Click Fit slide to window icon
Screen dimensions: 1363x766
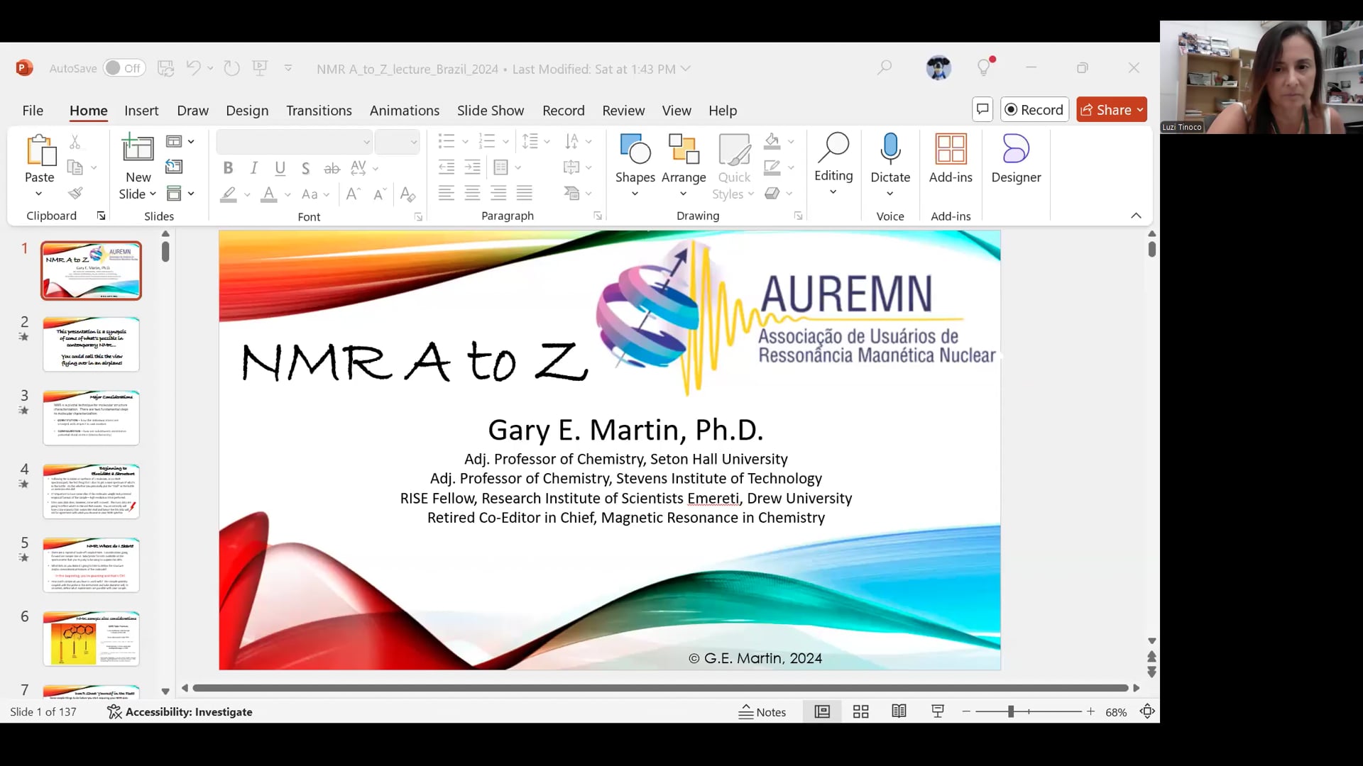click(x=1147, y=711)
